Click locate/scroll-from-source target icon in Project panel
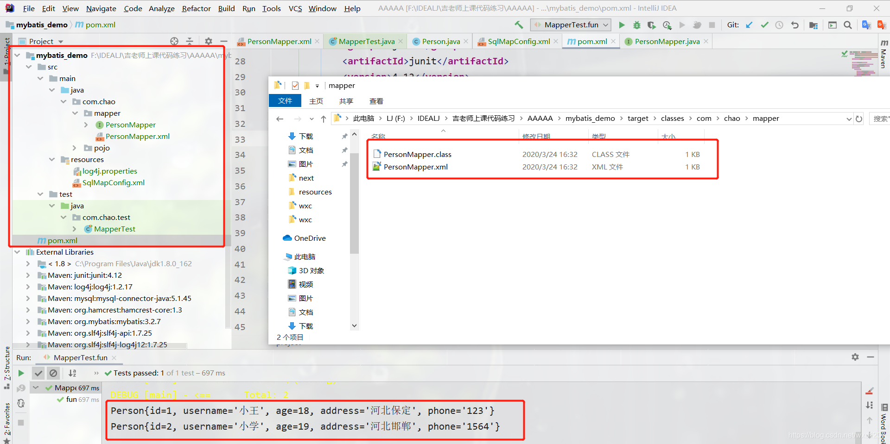This screenshot has width=890, height=444. pyautogui.click(x=174, y=41)
